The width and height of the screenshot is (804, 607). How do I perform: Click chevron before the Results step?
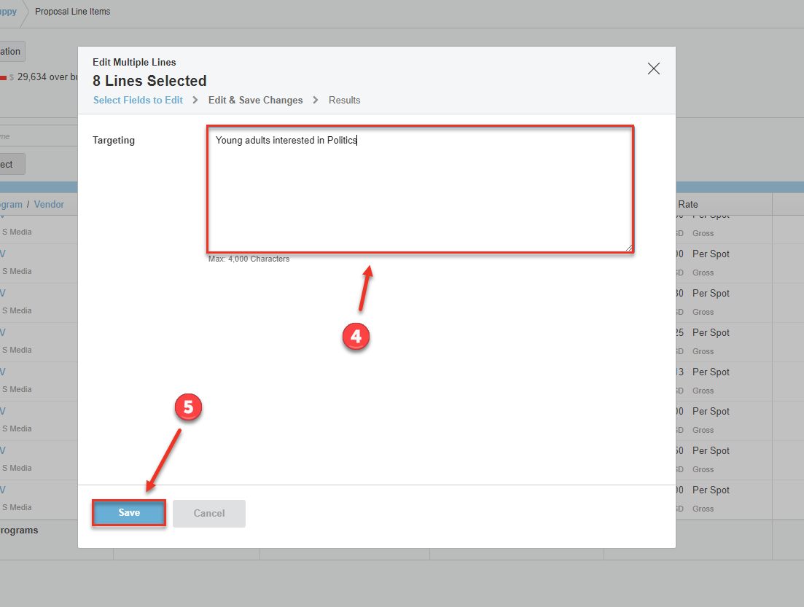(x=316, y=100)
